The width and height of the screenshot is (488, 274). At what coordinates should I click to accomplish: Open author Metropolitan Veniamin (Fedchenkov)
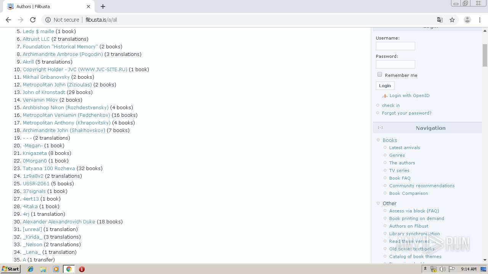66,115
